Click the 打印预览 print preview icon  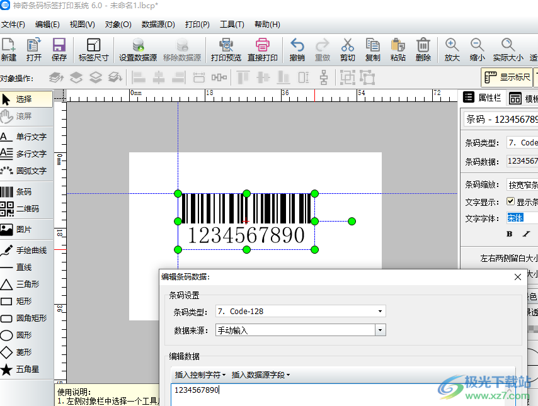[226, 49]
